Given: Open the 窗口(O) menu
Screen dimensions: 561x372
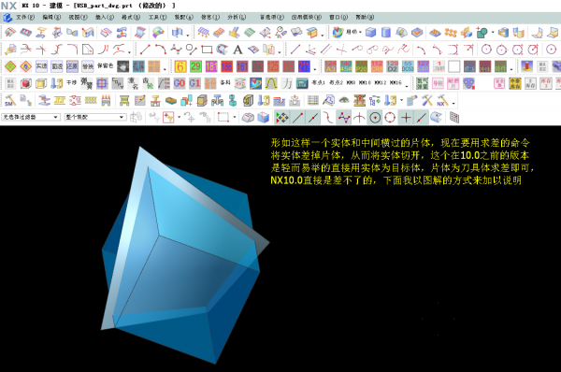Looking at the screenshot, I should click(x=338, y=17).
